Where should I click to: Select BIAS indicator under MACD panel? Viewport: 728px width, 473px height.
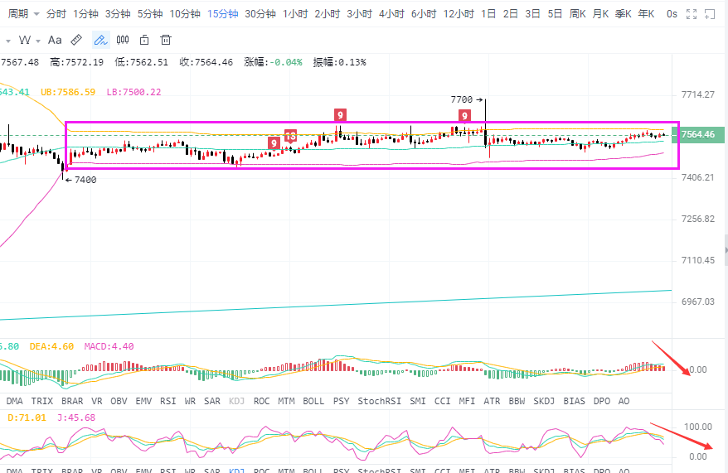click(x=575, y=401)
